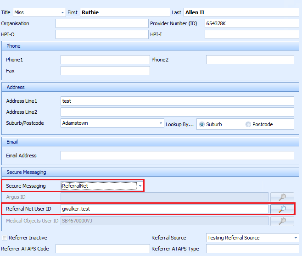Search Referral Net User ID magnifier button
This screenshot has height=256, width=302.
pyautogui.click(x=282, y=209)
